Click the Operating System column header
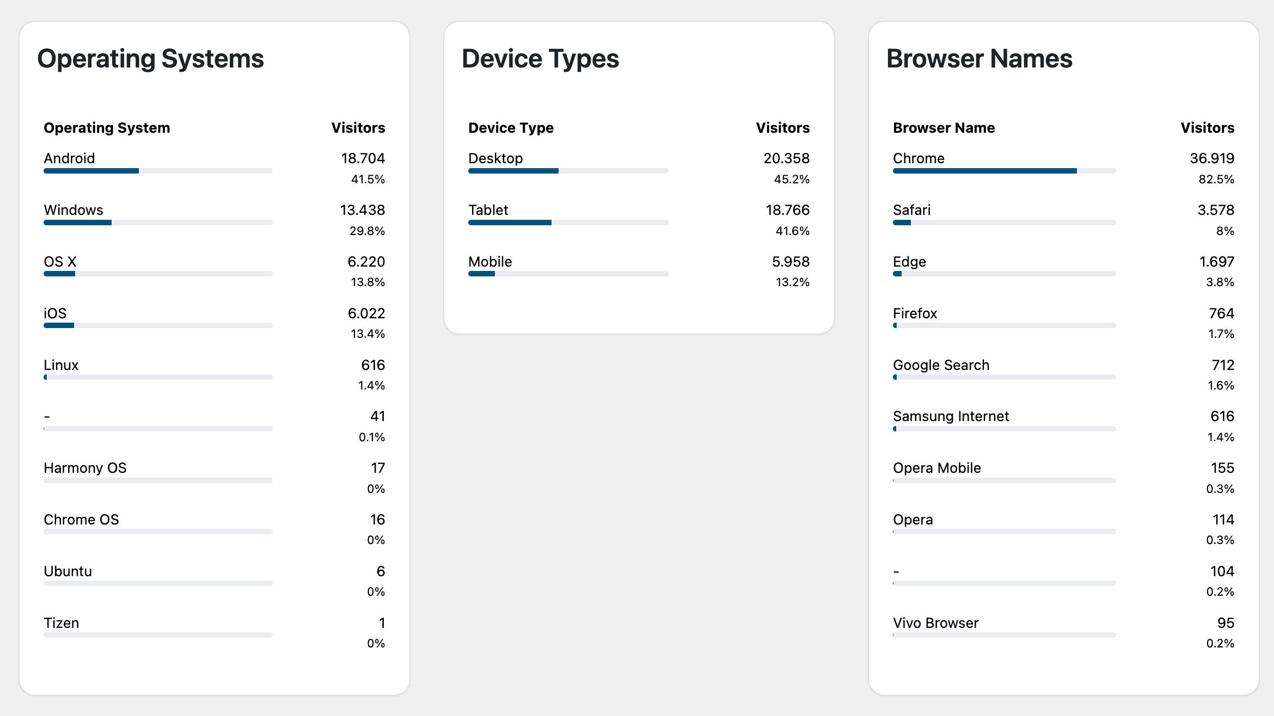 pos(107,128)
